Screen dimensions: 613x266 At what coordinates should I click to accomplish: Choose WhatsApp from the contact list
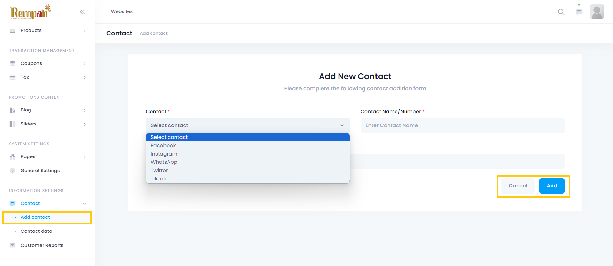click(x=164, y=162)
